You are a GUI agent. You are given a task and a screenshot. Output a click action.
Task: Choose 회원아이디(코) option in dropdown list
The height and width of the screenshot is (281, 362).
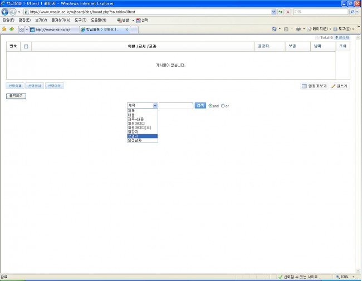[143, 127]
